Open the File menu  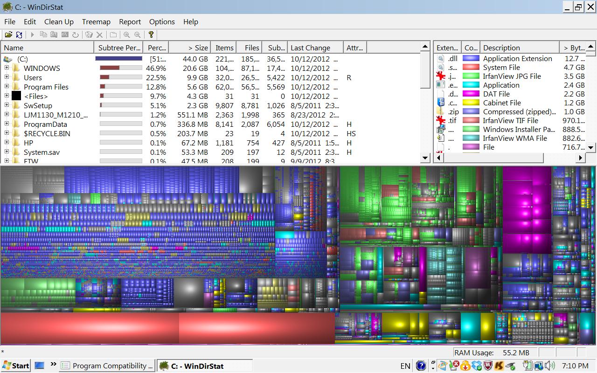pyautogui.click(x=10, y=21)
